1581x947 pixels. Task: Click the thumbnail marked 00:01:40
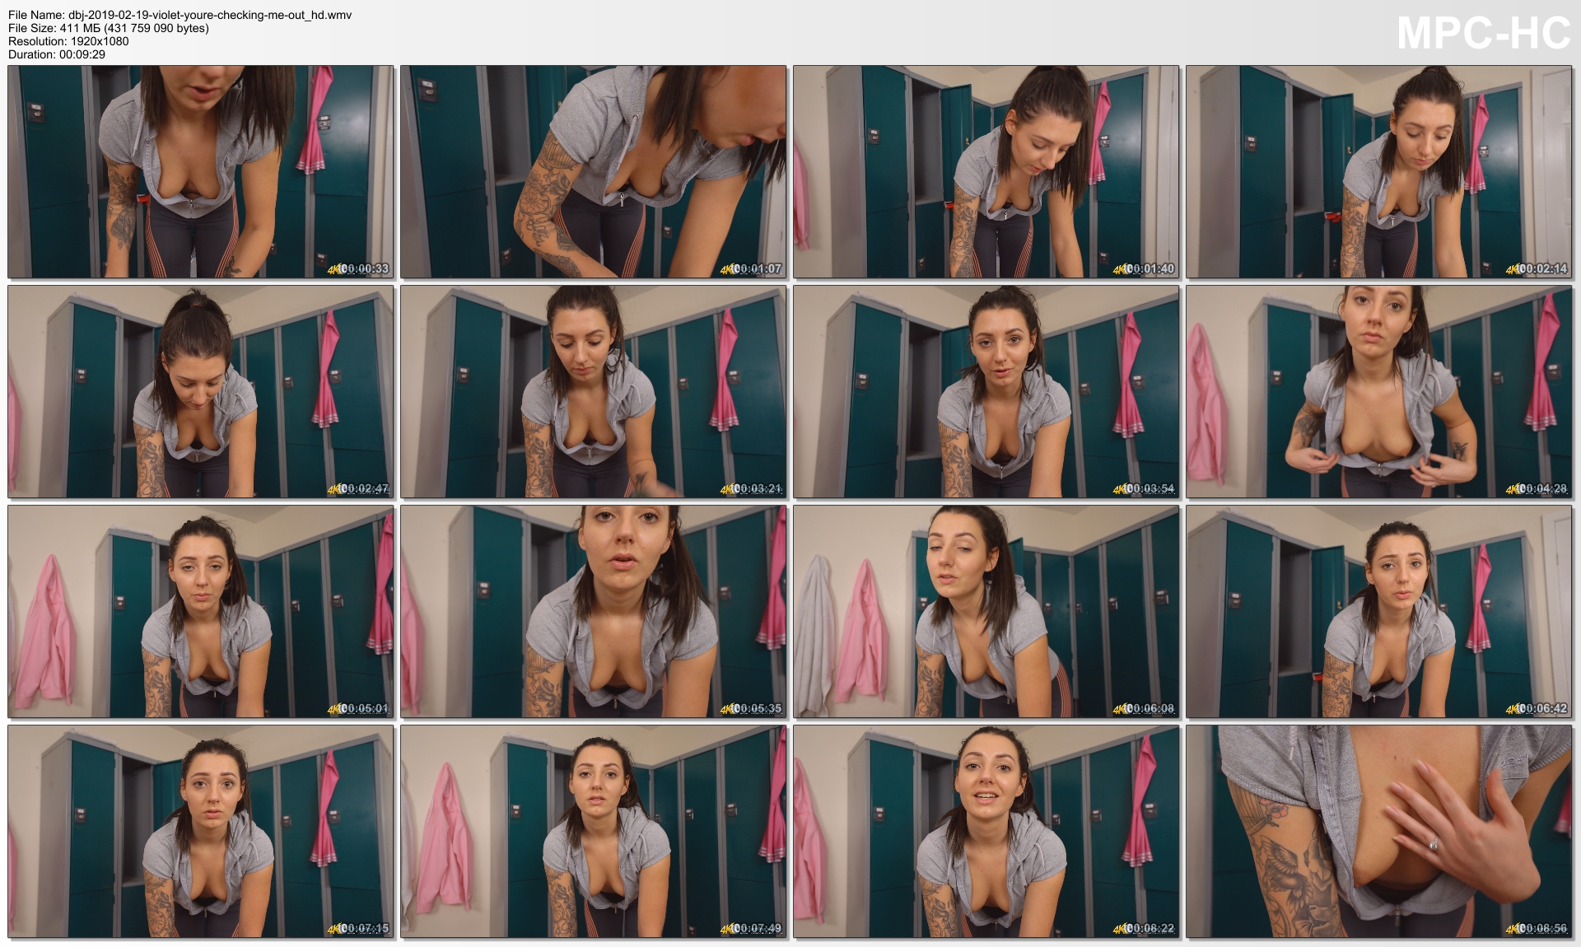pyautogui.click(x=986, y=171)
